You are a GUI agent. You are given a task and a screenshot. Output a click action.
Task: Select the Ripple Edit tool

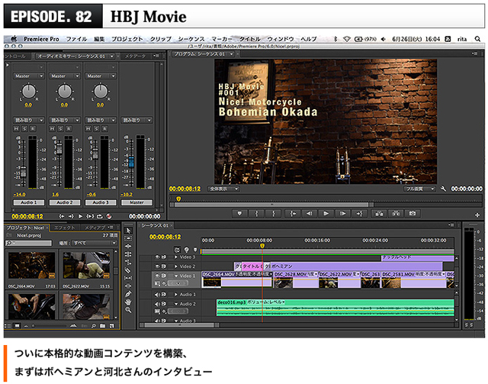click(128, 247)
